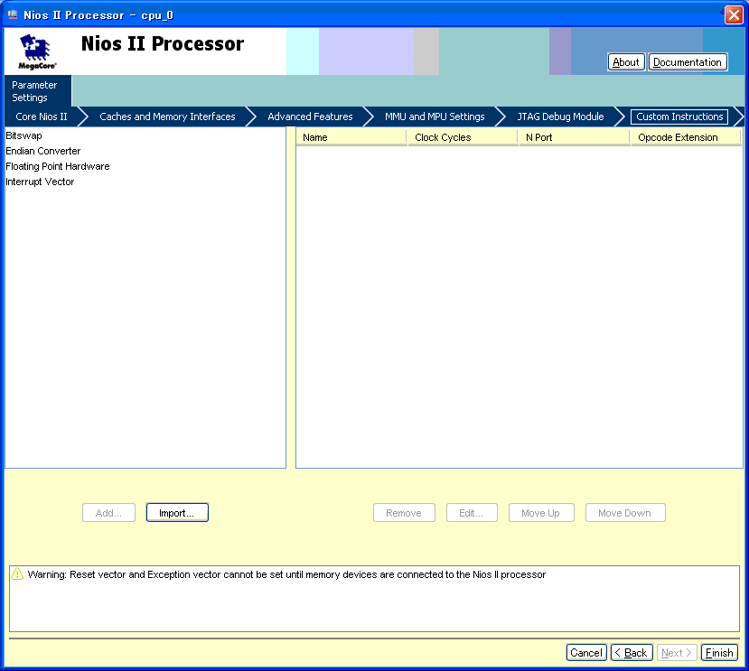Screen dimensions: 749x671
Task: Click the Next > button
Action: [x=677, y=652]
